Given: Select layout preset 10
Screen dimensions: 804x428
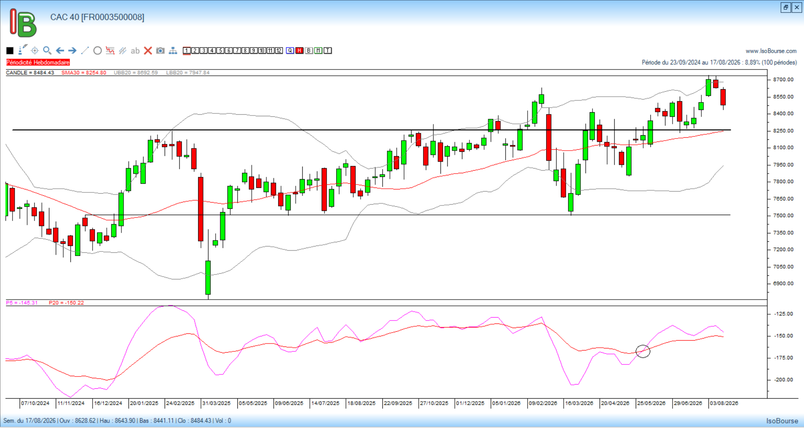Looking at the screenshot, I should pyautogui.click(x=262, y=51).
